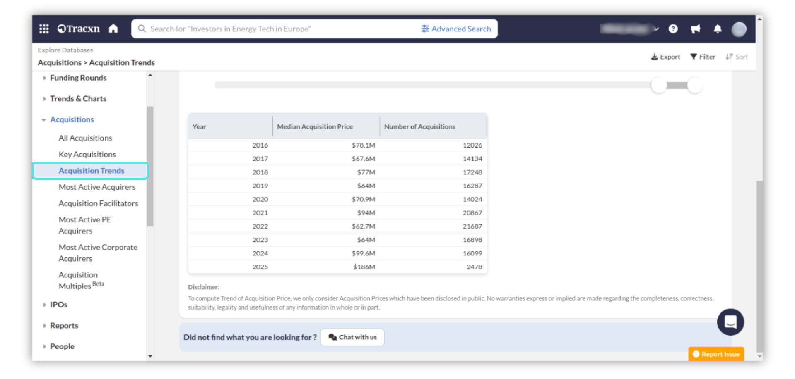795x379 pixels.
Task: Click the home icon in the header
Action: pos(113,29)
